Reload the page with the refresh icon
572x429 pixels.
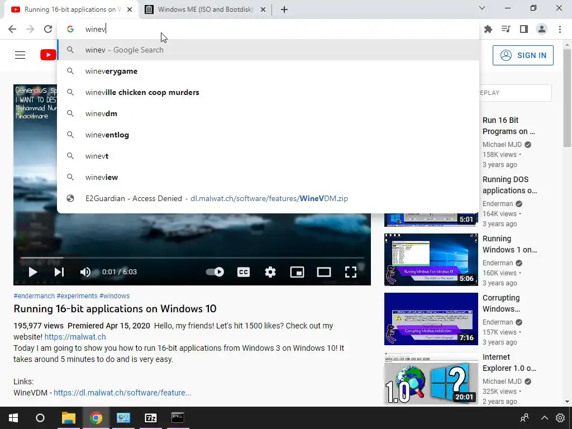point(48,29)
